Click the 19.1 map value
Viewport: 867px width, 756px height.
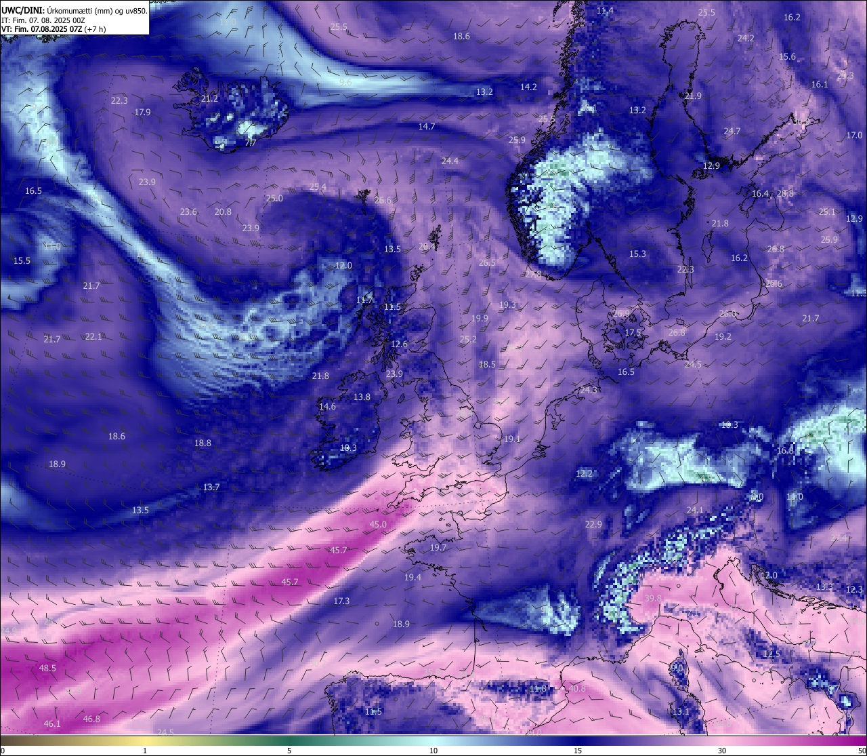(512, 439)
